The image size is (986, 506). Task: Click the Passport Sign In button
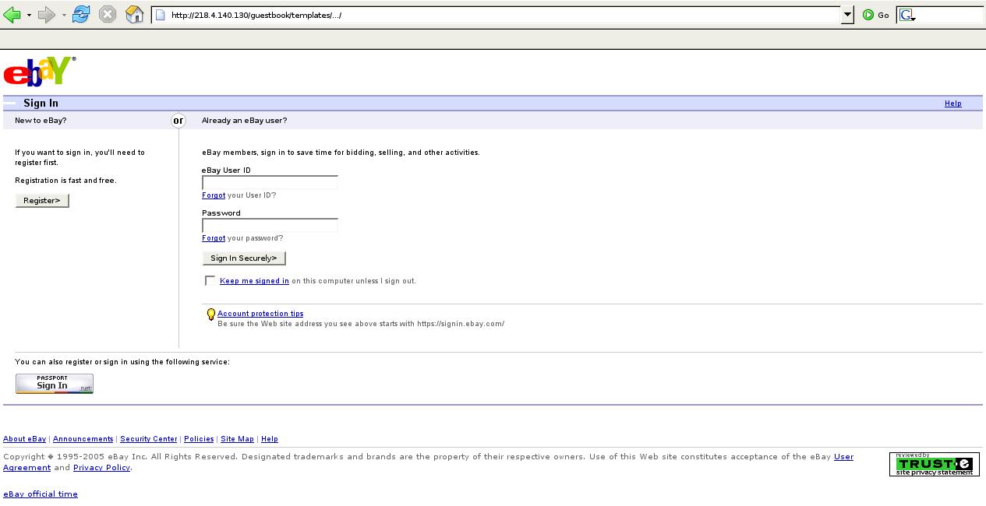point(55,384)
